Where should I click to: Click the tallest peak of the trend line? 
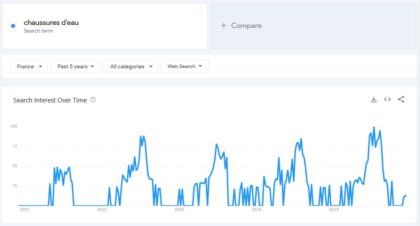click(x=374, y=126)
